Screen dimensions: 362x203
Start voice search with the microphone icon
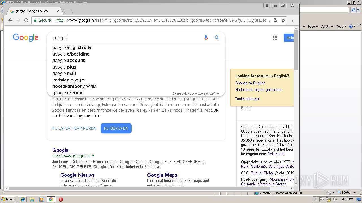pos(206,38)
